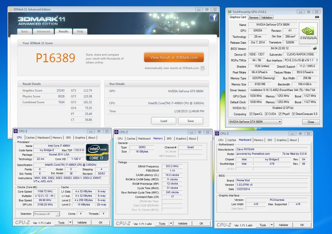Click the GPU-Z screenshot camera icon
Image resolution: width=332 pixels, height=234 pixels.
click(x=317, y=17)
